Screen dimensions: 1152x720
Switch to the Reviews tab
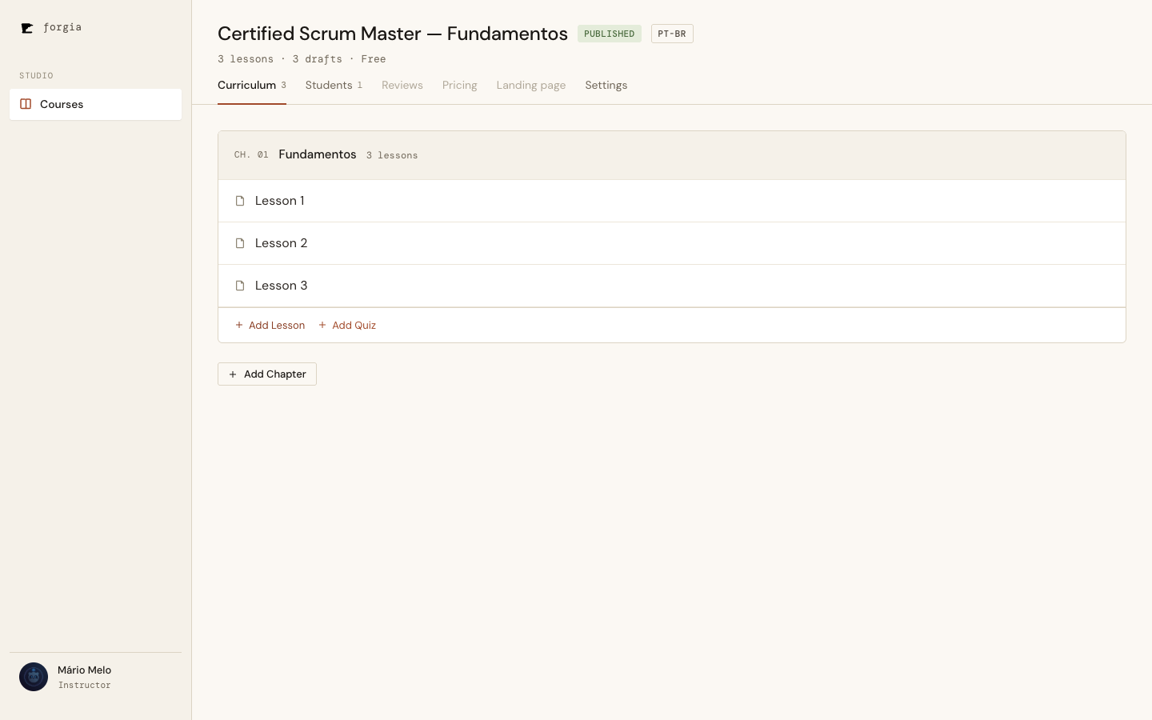pos(402,86)
